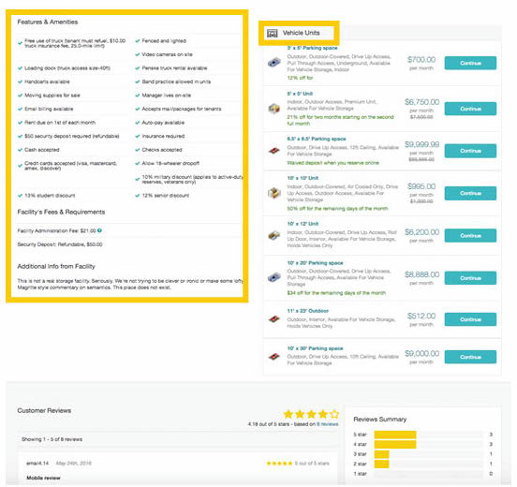This screenshot has width=517, height=487.
Task: Click the 11' x 23' Outdoor unit icon
Action: click(274, 318)
